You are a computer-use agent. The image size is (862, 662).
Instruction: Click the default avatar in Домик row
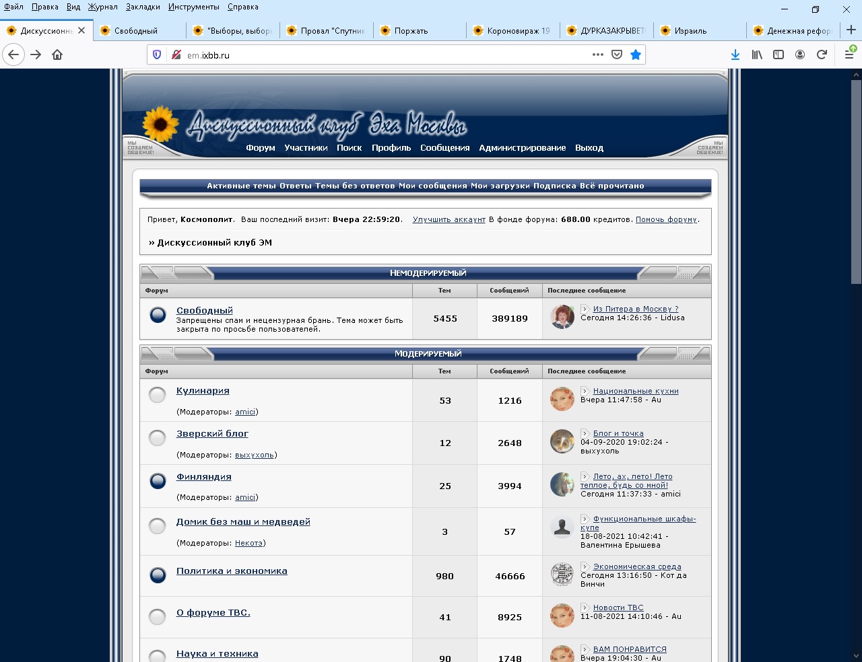click(x=562, y=527)
